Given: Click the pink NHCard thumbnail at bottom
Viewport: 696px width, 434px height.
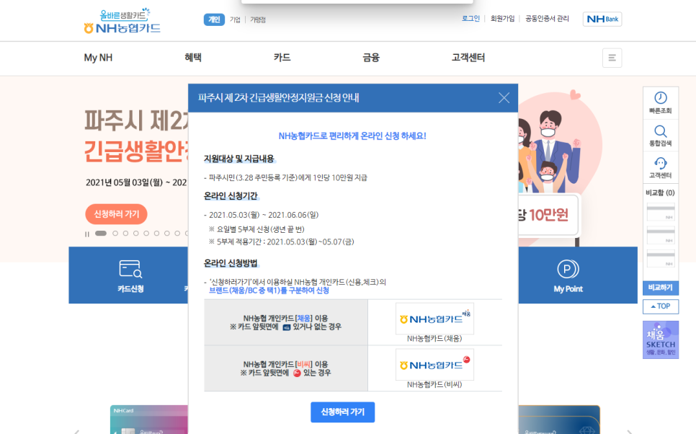Looking at the screenshot, I should tap(148, 420).
